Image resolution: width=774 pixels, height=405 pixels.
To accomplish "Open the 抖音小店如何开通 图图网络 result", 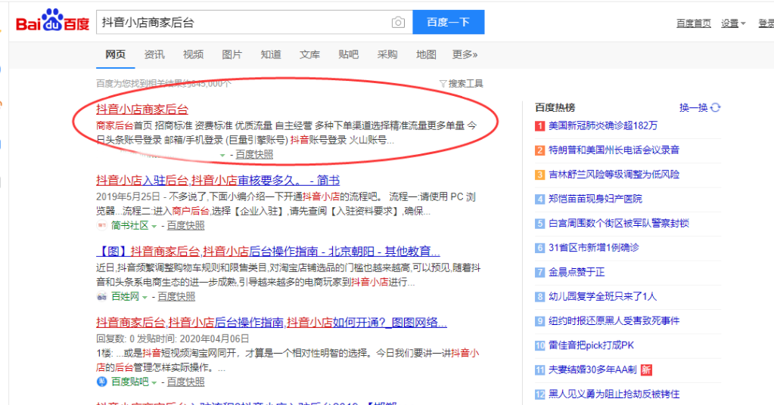I will (x=272, y=323).
